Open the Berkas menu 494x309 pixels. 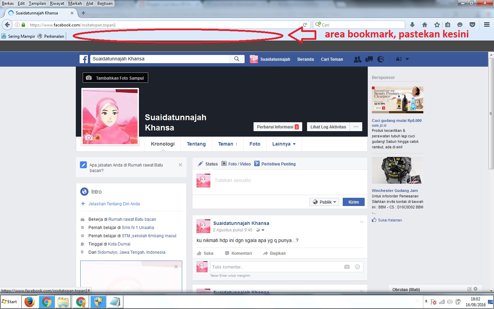point(8,3)
